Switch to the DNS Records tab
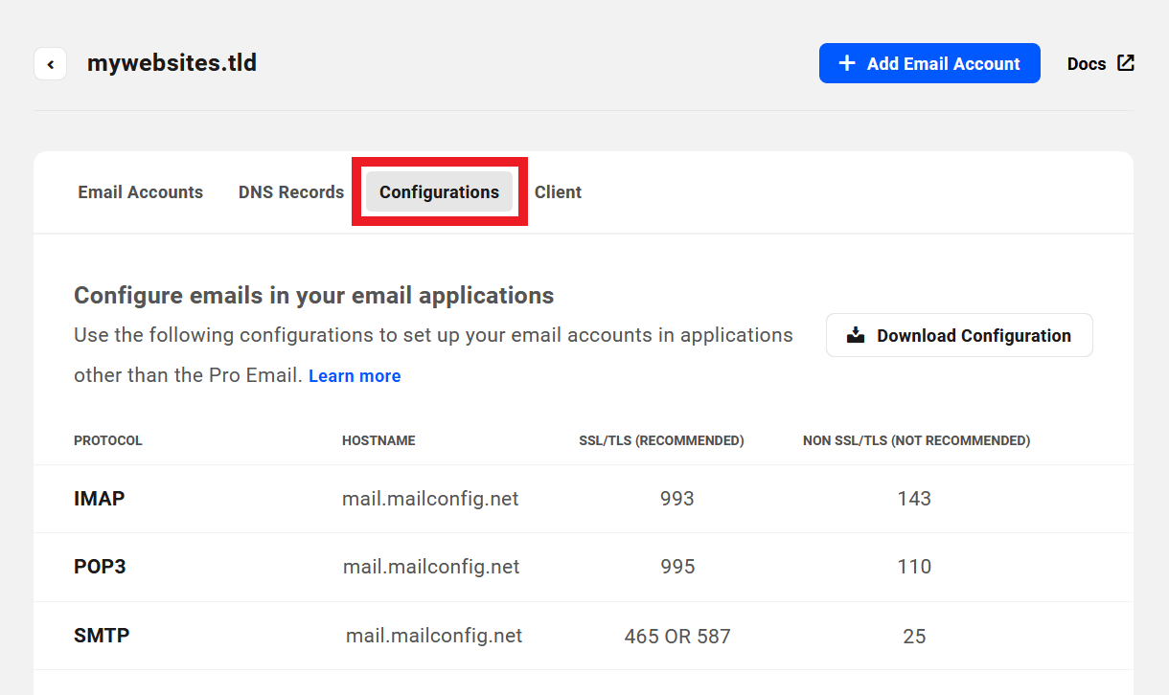The height and width of the screenshot is (695, 1169). pyautogui.click(x=291, y=192)
